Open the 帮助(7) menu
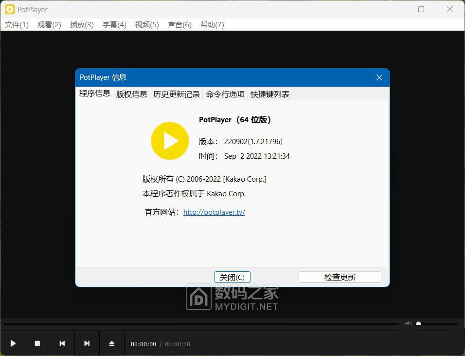This screenshot has width=465, height=356. point(212,24)
